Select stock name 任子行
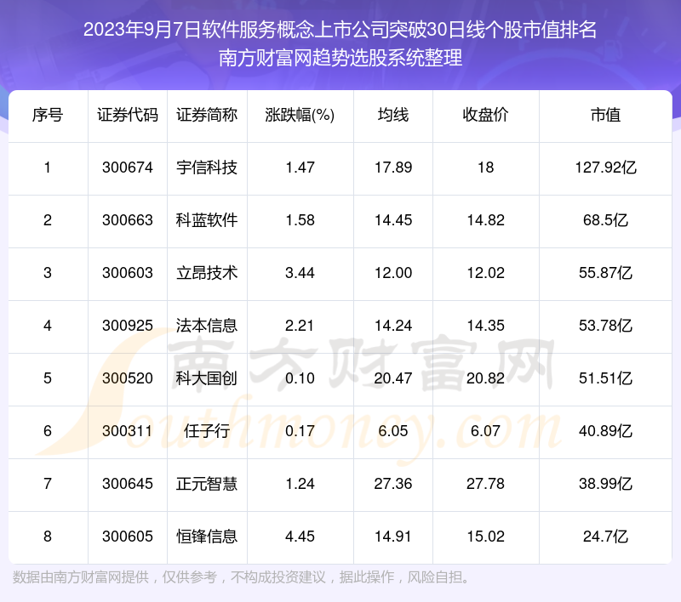Viewport: 681px width, 602px height. [x=207, y=431]
